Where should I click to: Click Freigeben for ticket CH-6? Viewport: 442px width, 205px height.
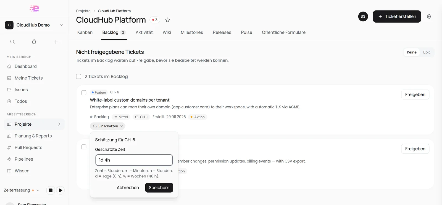point(415,95)
